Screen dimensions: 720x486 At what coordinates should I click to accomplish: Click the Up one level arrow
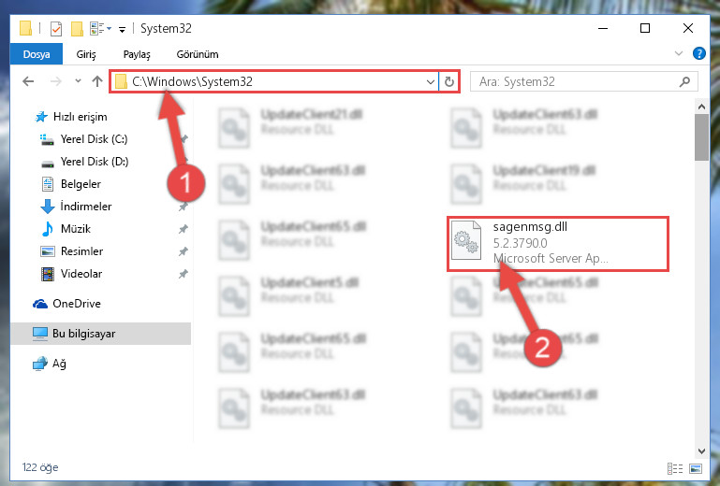pos(96,81)
